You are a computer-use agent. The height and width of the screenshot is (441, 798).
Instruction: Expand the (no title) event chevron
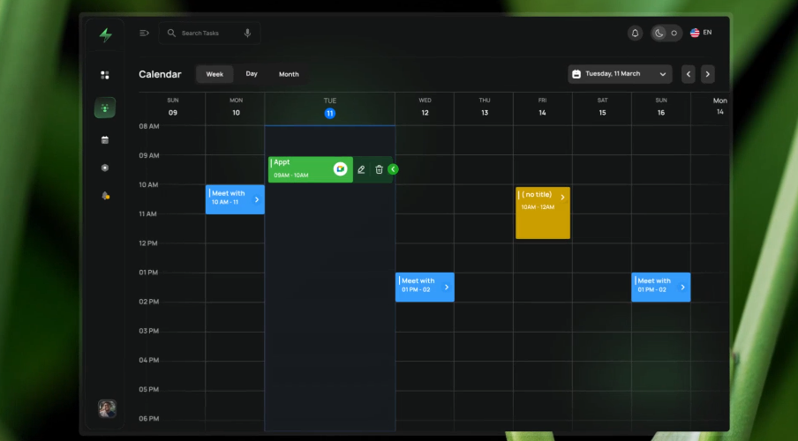[562, 198]
